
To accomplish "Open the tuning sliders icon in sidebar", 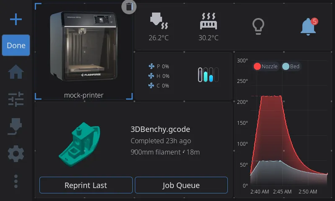I will [16, 99].
